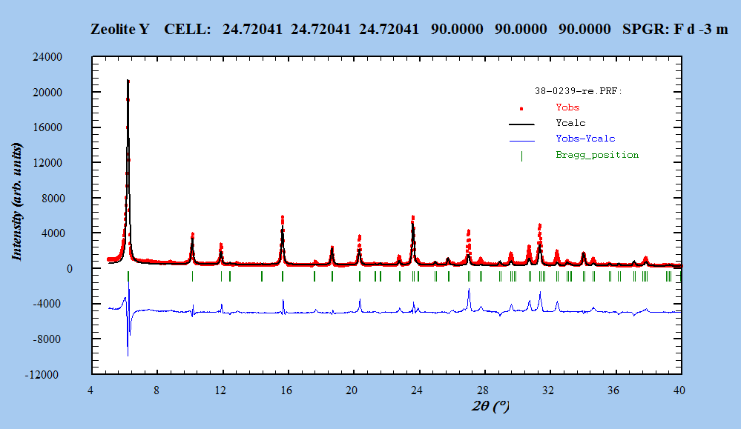This screenshot has height=429, width=741.
Task: Click the x-axis value 28
Action: [x=482, y=390]
